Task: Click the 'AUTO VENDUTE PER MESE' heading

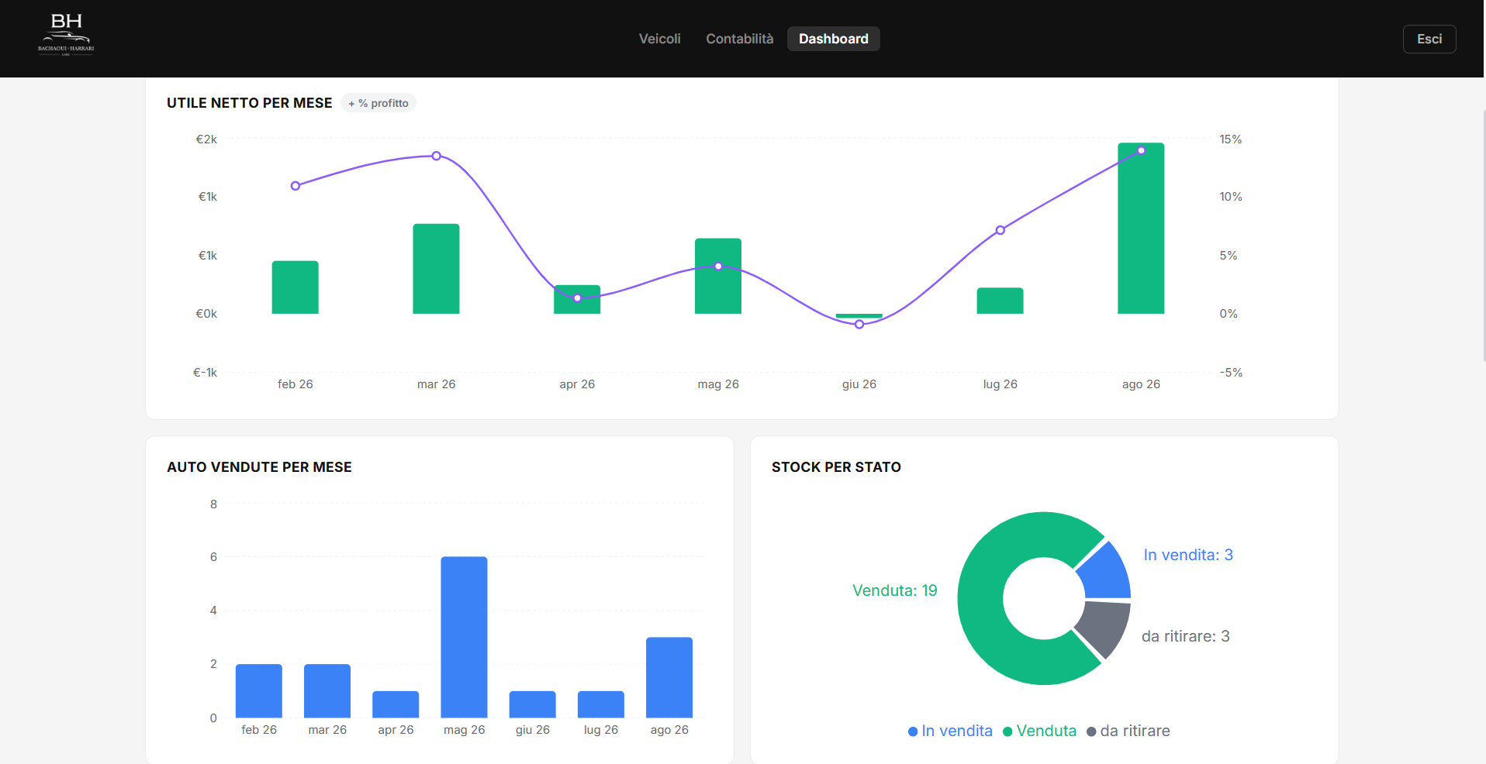Action: click(x=259, y=467)
